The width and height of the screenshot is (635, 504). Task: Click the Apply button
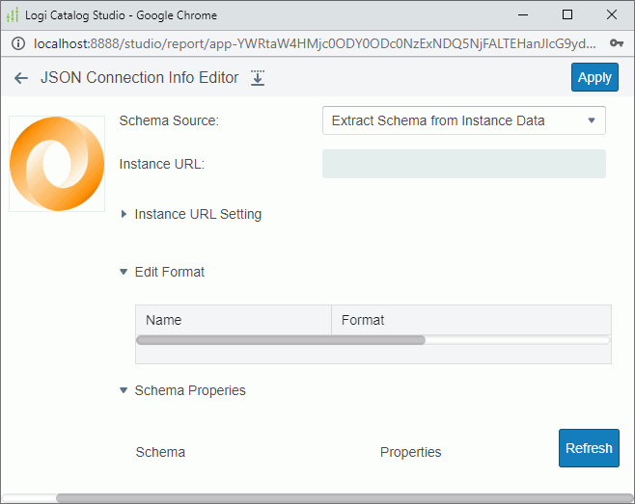click(594, 77)
